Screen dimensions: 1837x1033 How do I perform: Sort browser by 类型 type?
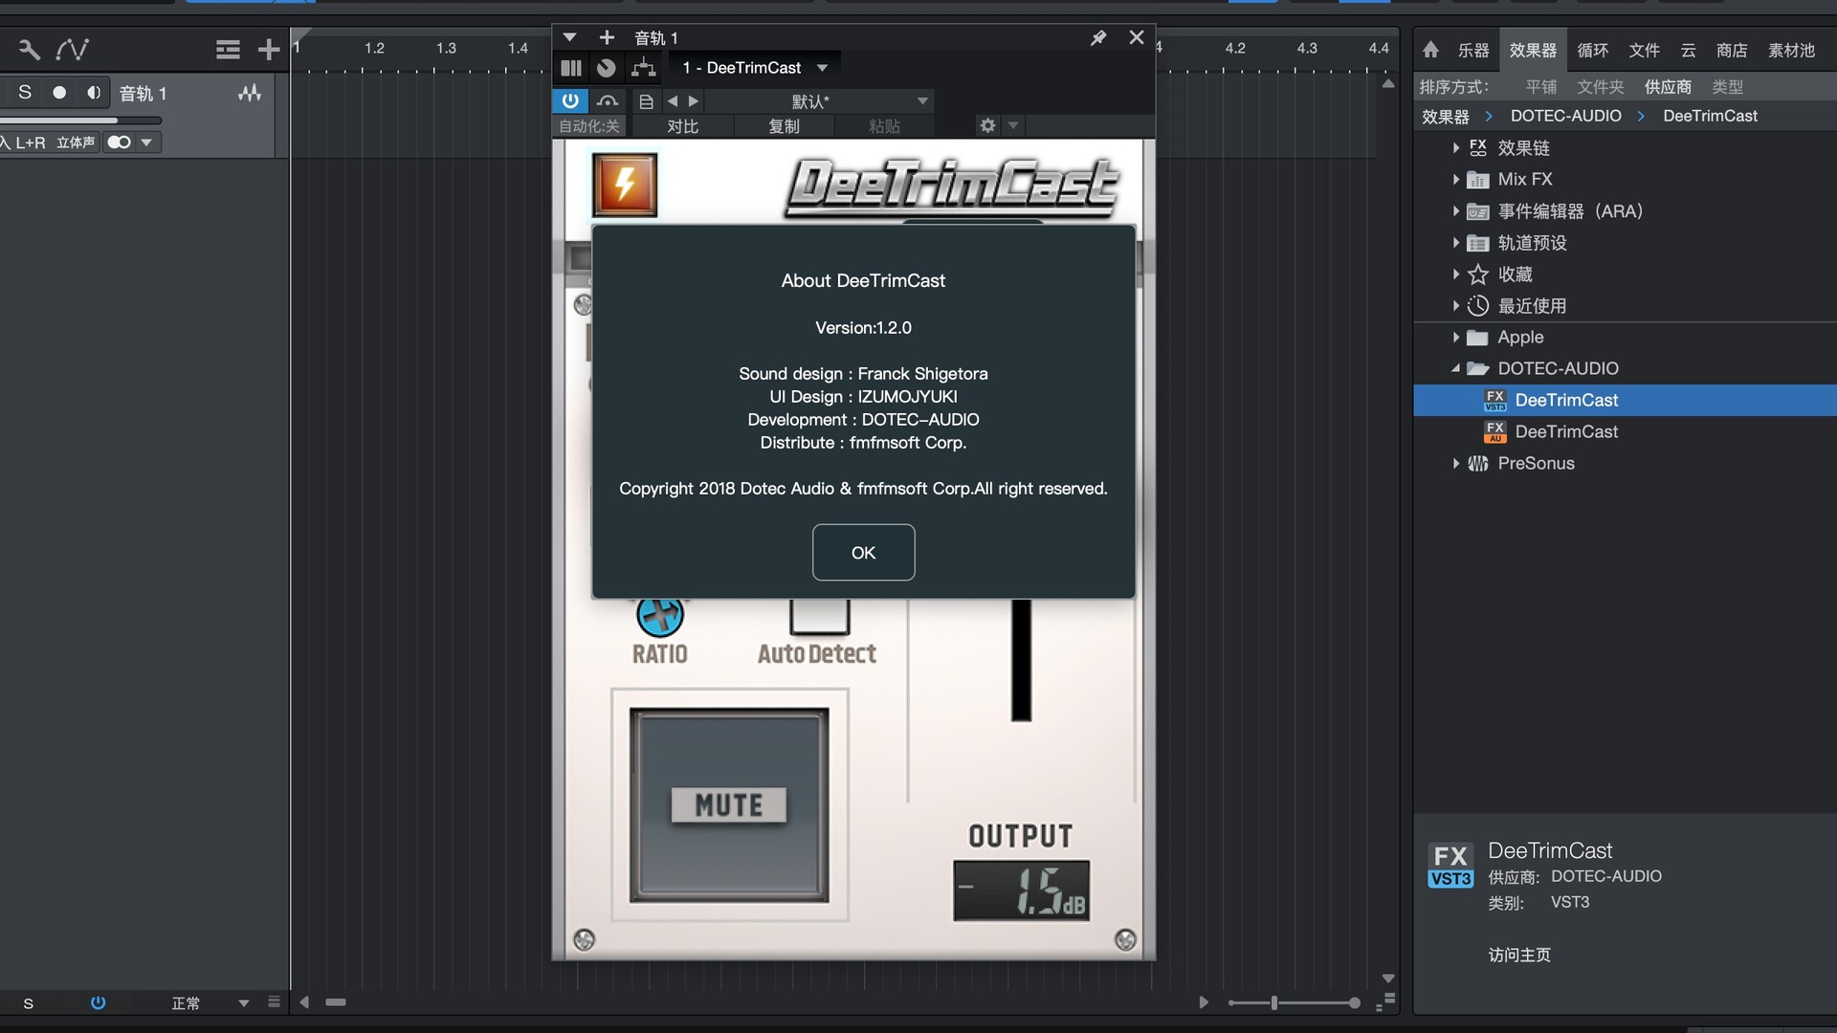click(x=1727, y=87)
